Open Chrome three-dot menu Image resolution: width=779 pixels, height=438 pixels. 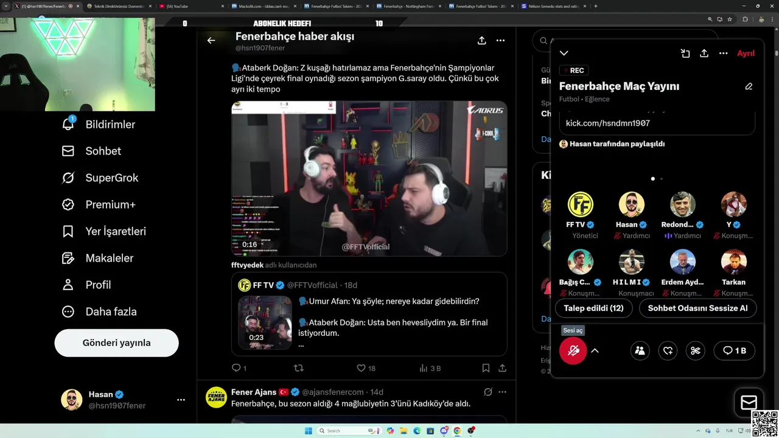(x=772, y=19)
